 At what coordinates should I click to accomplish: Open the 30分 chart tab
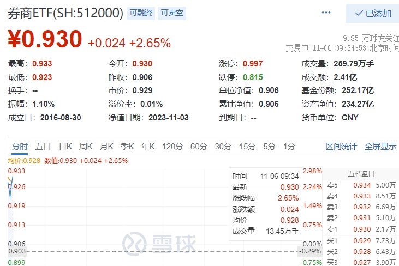223,147
